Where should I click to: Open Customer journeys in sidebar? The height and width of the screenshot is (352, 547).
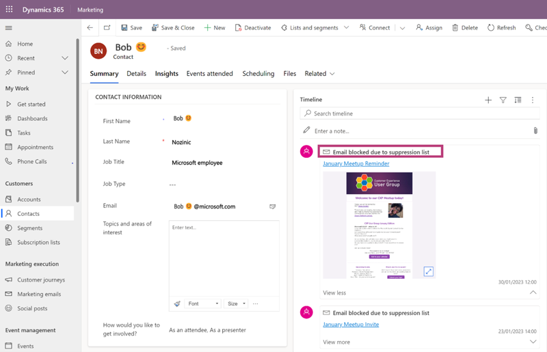point(40,280)
